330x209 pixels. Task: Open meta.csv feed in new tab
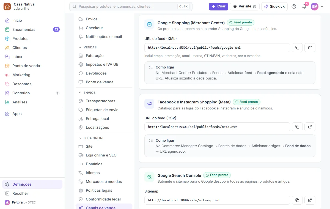tap(310, 127)
